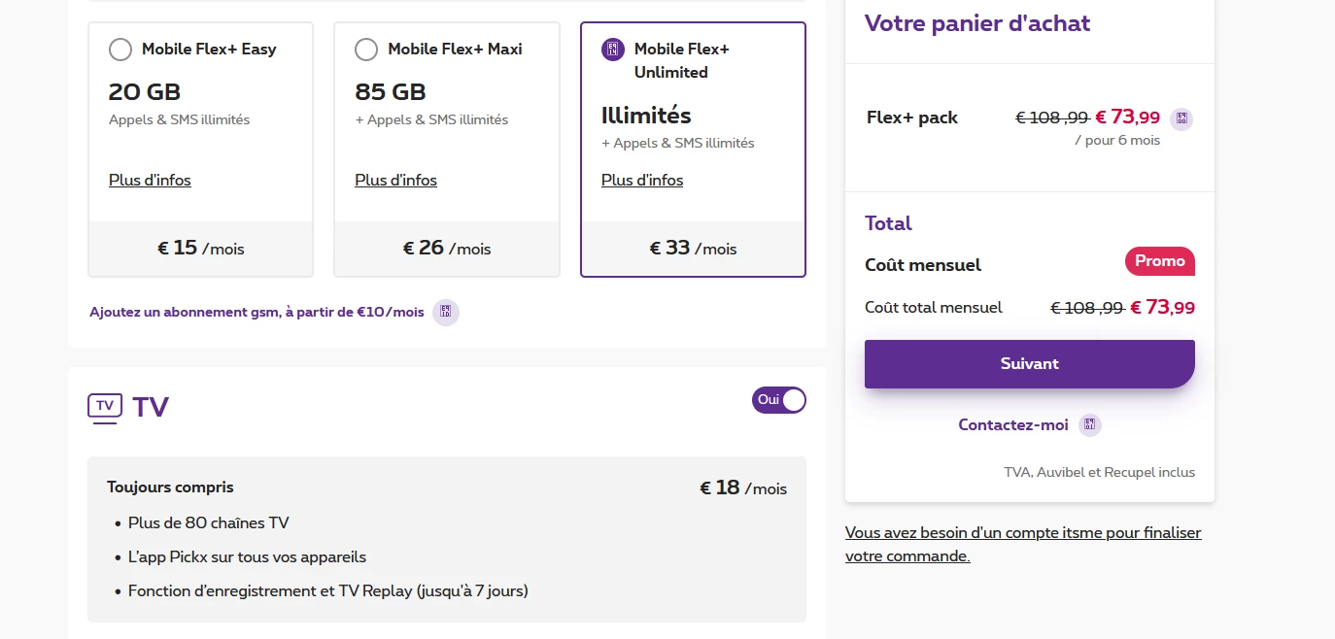The image size is (1335, 639).
Task: Click the Flex+ pack cart item label
Action: click(x=911, y=118)
